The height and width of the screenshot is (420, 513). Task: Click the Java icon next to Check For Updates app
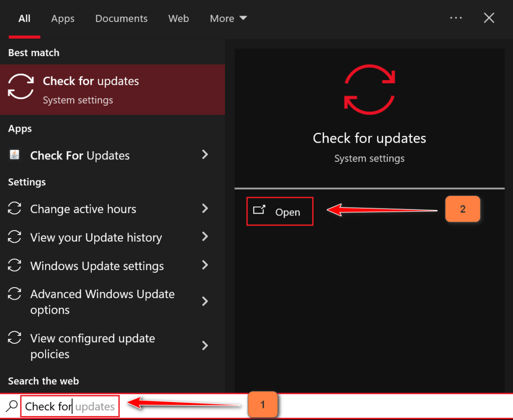click(x=14, y=155)
